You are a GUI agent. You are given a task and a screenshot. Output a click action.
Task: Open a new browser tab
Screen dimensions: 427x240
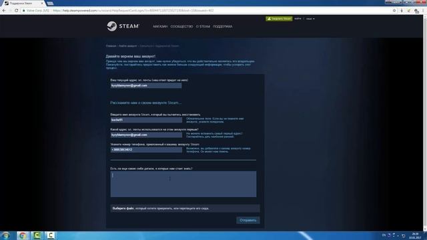[50, 3]
